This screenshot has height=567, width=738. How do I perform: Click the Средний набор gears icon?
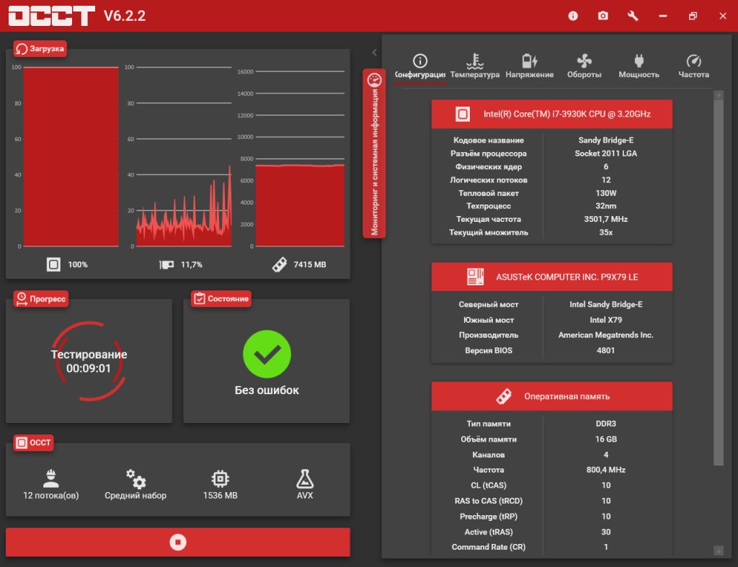[x=135, y=478]
